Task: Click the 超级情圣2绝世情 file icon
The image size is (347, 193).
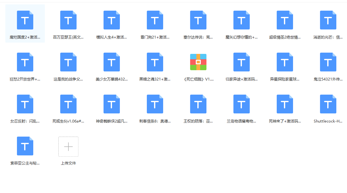Action: [x=285, y=20]
